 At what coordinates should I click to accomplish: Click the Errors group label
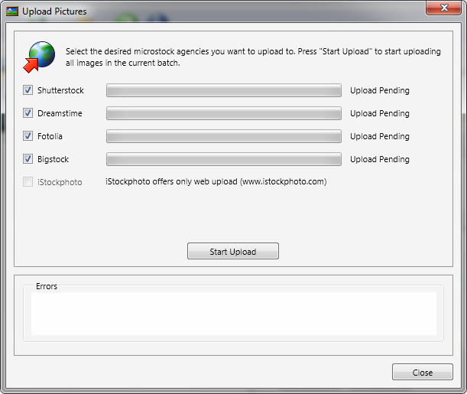tap(47, 286)
